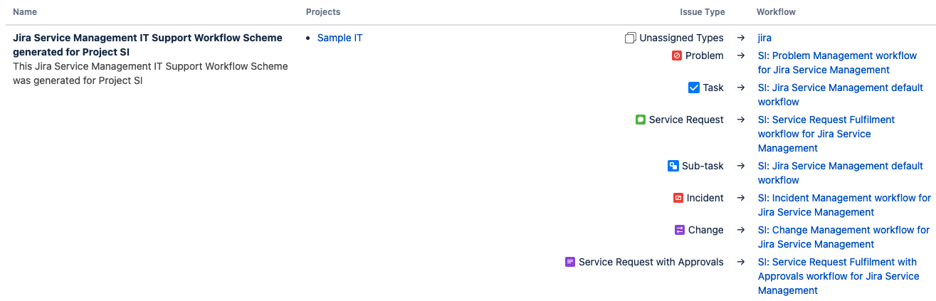Click the 'Task' issue type label
Viewport: 936px width, 301px height.
713,88
